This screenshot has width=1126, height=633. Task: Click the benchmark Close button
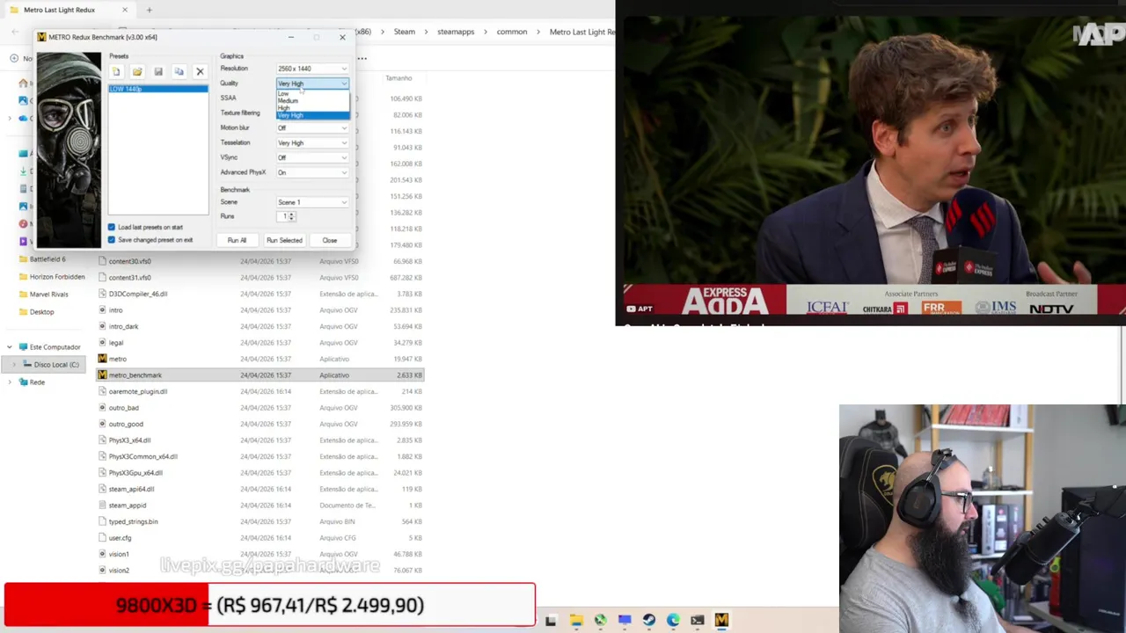[x=329, y=240]
